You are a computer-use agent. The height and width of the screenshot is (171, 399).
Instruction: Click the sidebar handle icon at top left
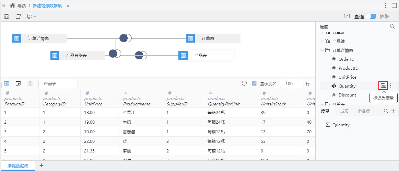pyautogui.click(x=3, y=5)
